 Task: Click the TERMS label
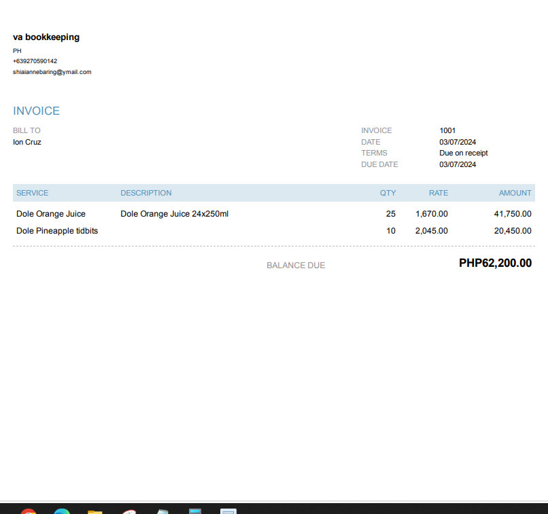[374, 153]
